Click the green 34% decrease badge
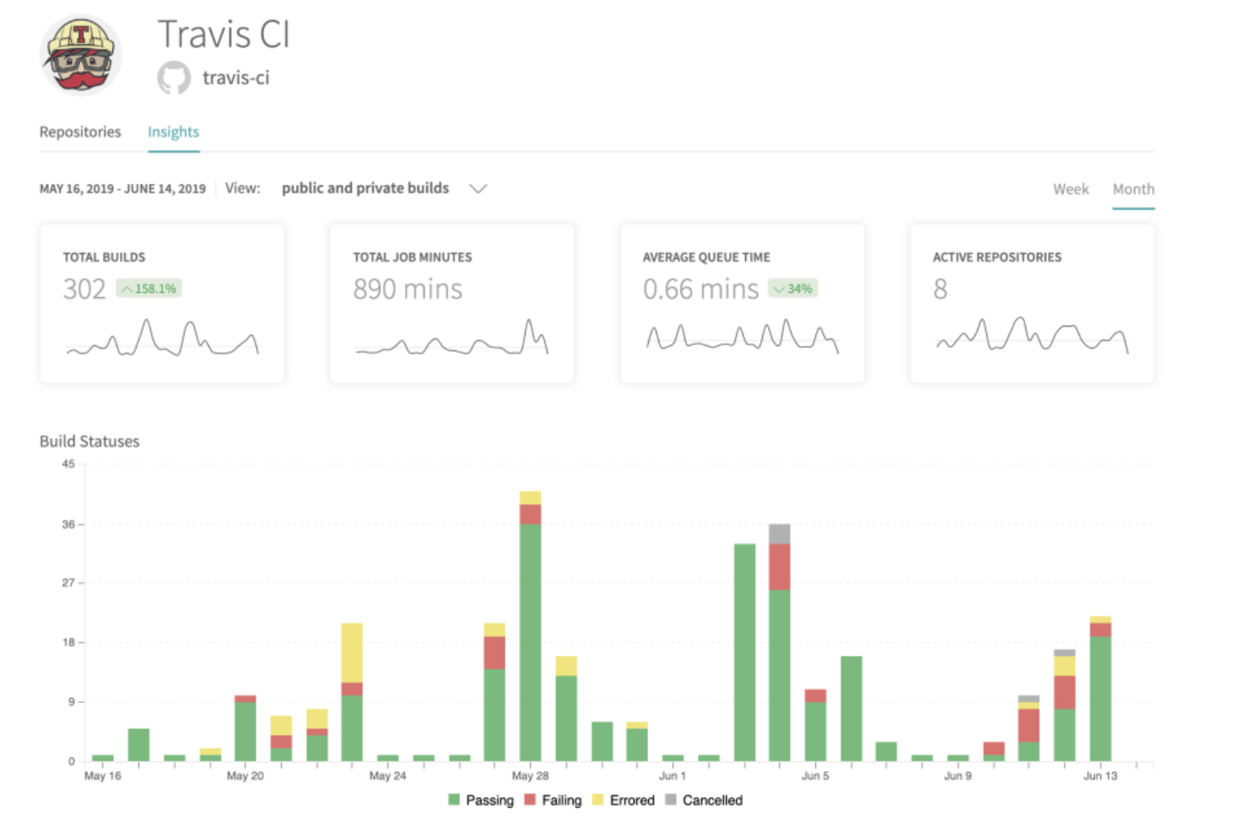 (793, 289)
